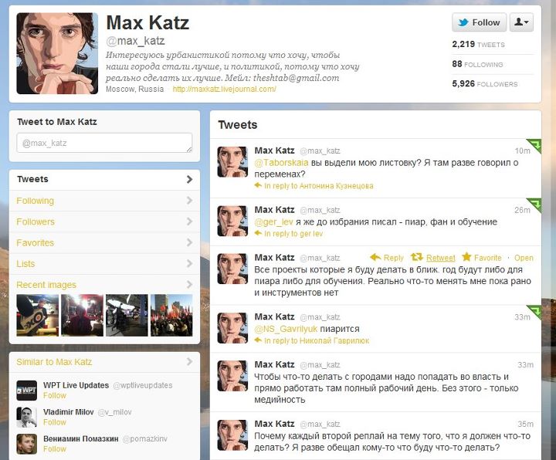The image size is (556, 460).
Task: Follow Vladimir Milov from suggestions
Action: pos(55,422)
